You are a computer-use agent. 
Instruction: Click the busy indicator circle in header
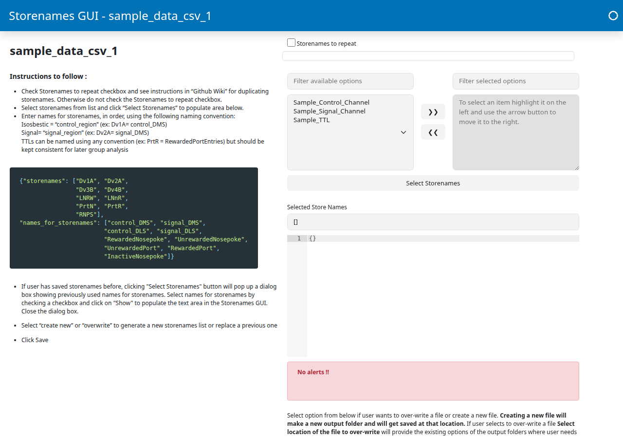coord(613,16)
